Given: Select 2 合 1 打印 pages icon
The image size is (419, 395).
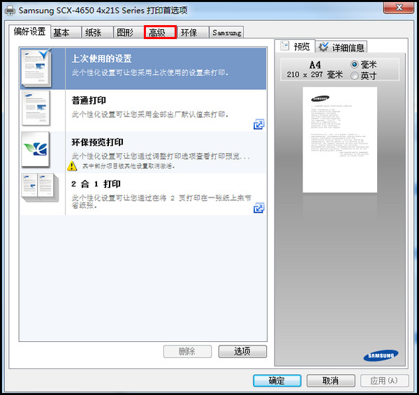Looking at the screenshot, I should pyautogui.click(x=40, y=188).
